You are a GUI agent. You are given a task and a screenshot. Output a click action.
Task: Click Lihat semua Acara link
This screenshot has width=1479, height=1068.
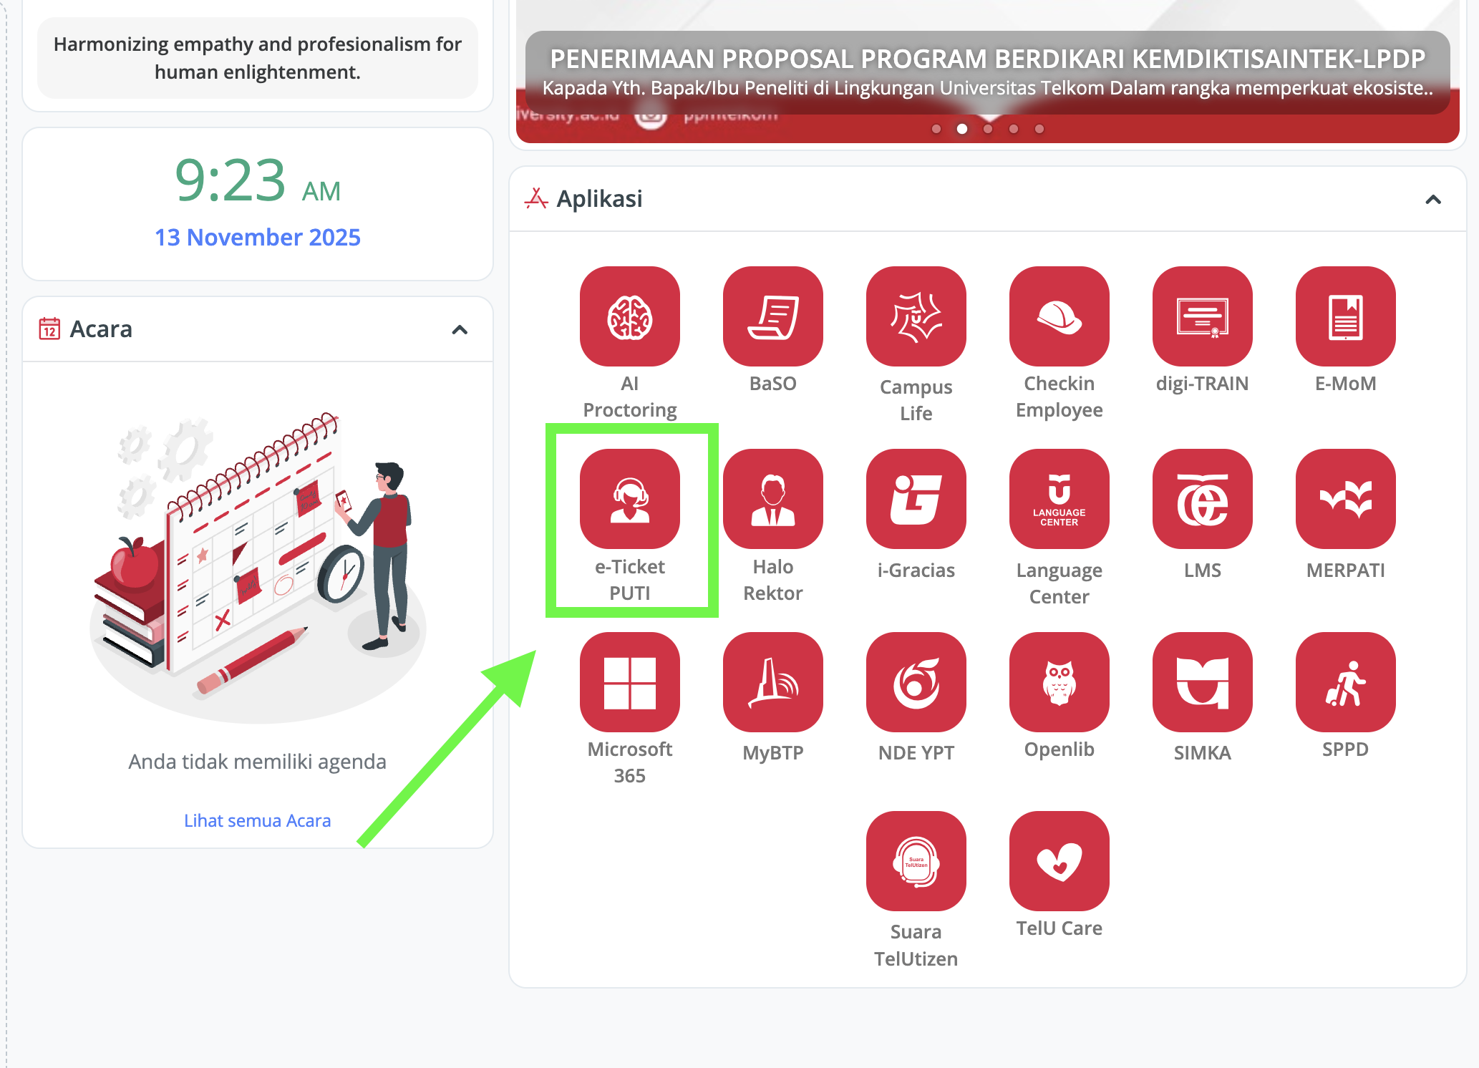257,820
